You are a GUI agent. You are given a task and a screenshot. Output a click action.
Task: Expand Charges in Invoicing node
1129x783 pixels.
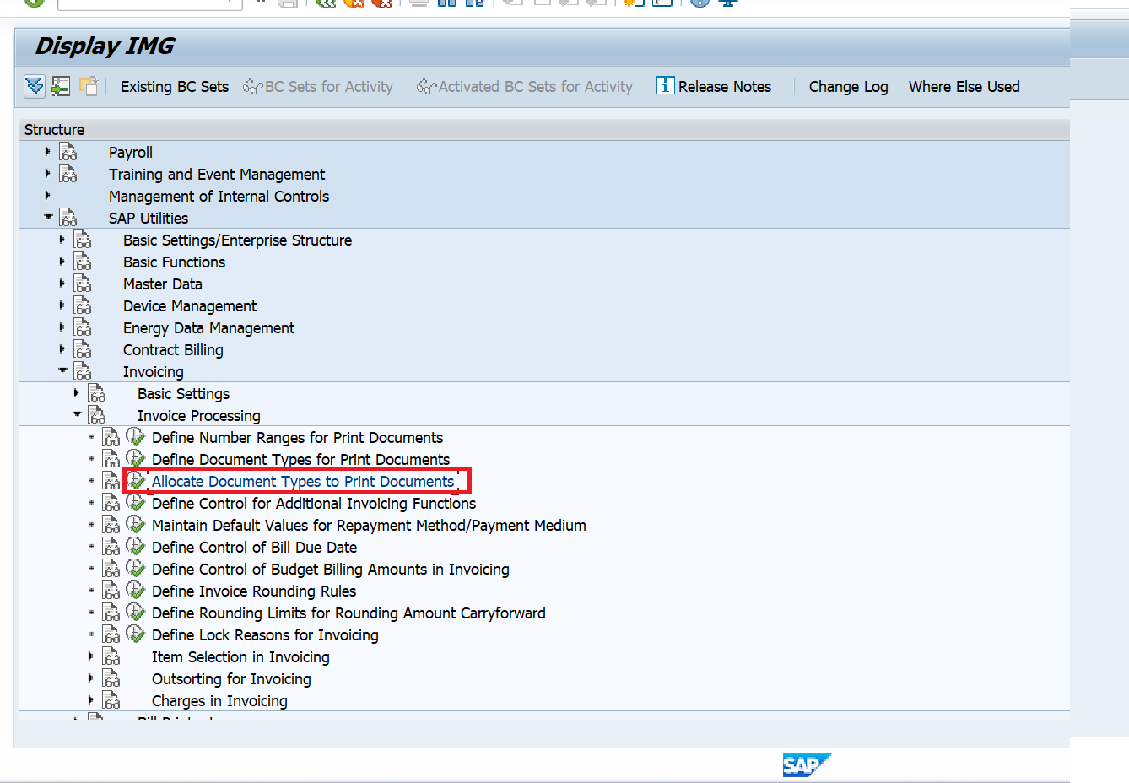[90, 699]
